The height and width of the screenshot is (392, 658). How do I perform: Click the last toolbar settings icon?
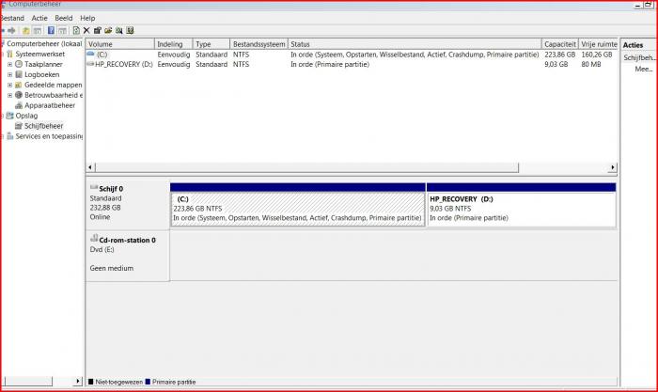click(130, 30)
